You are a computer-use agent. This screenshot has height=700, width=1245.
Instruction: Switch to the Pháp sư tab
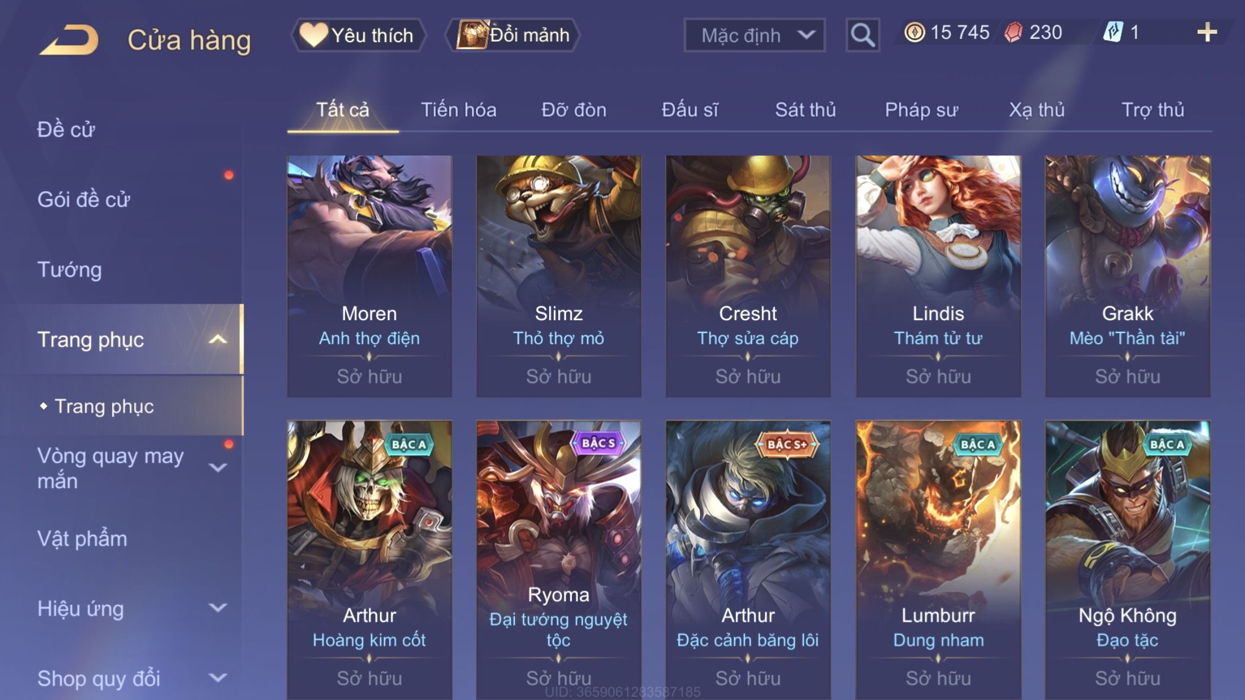coord(921,109)
